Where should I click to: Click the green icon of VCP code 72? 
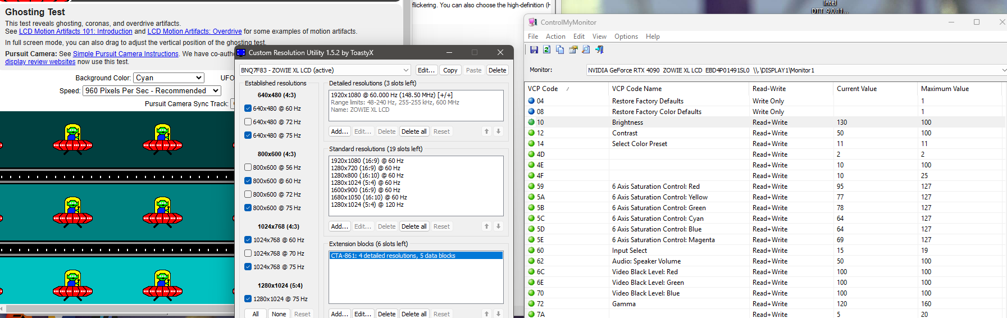pos(531,304)
